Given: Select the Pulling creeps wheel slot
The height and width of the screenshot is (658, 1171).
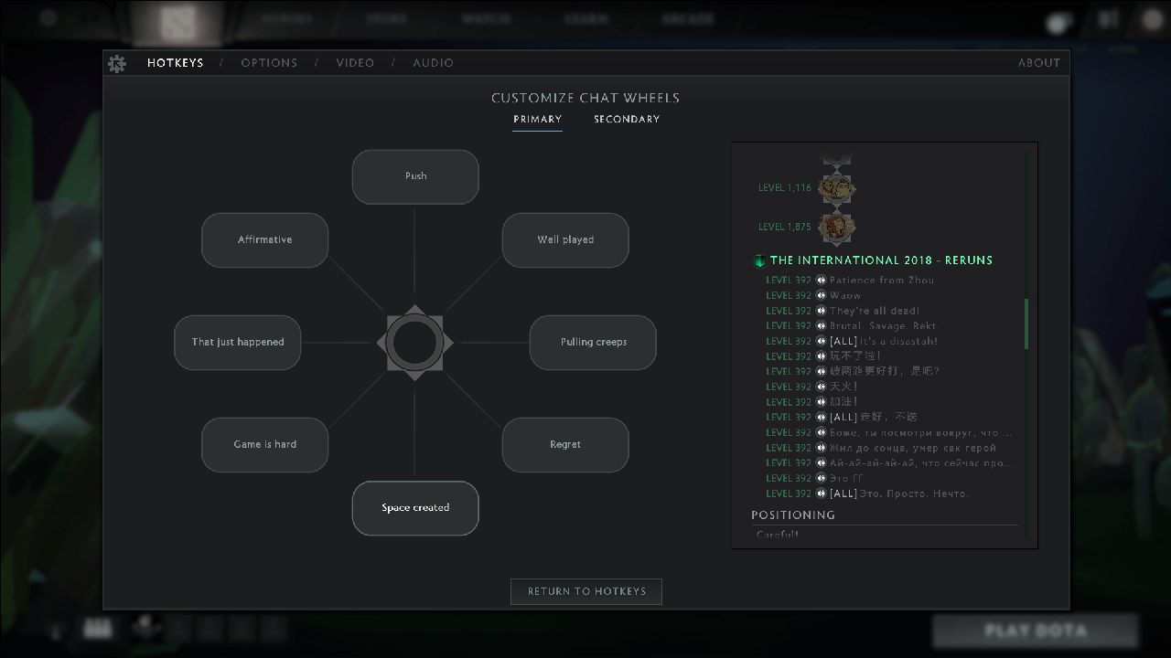Looking at the screenshot, I should tap(593, 343).
